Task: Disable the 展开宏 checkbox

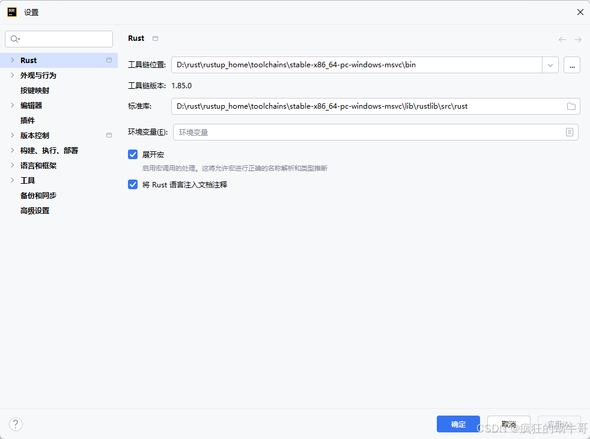Action: pyautogui.click(x=133, y=154)
